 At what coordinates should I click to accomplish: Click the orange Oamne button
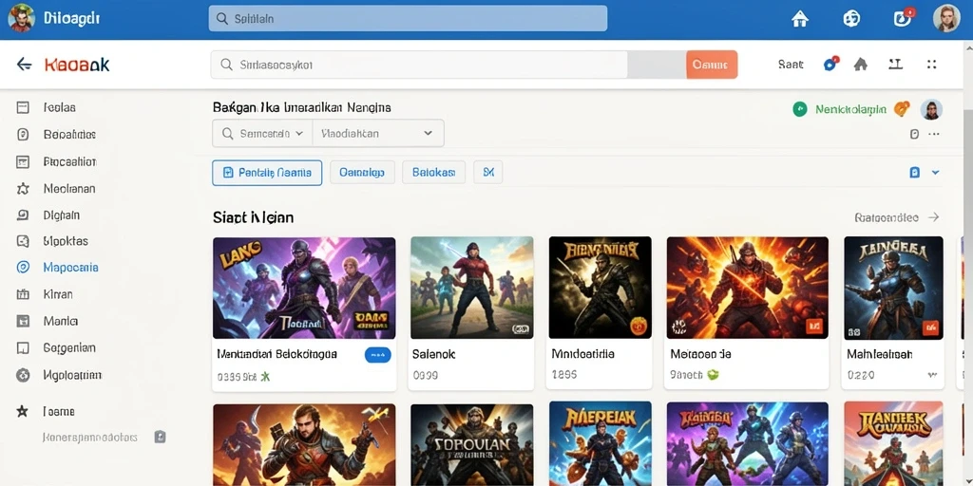click(x=712, y=65)
